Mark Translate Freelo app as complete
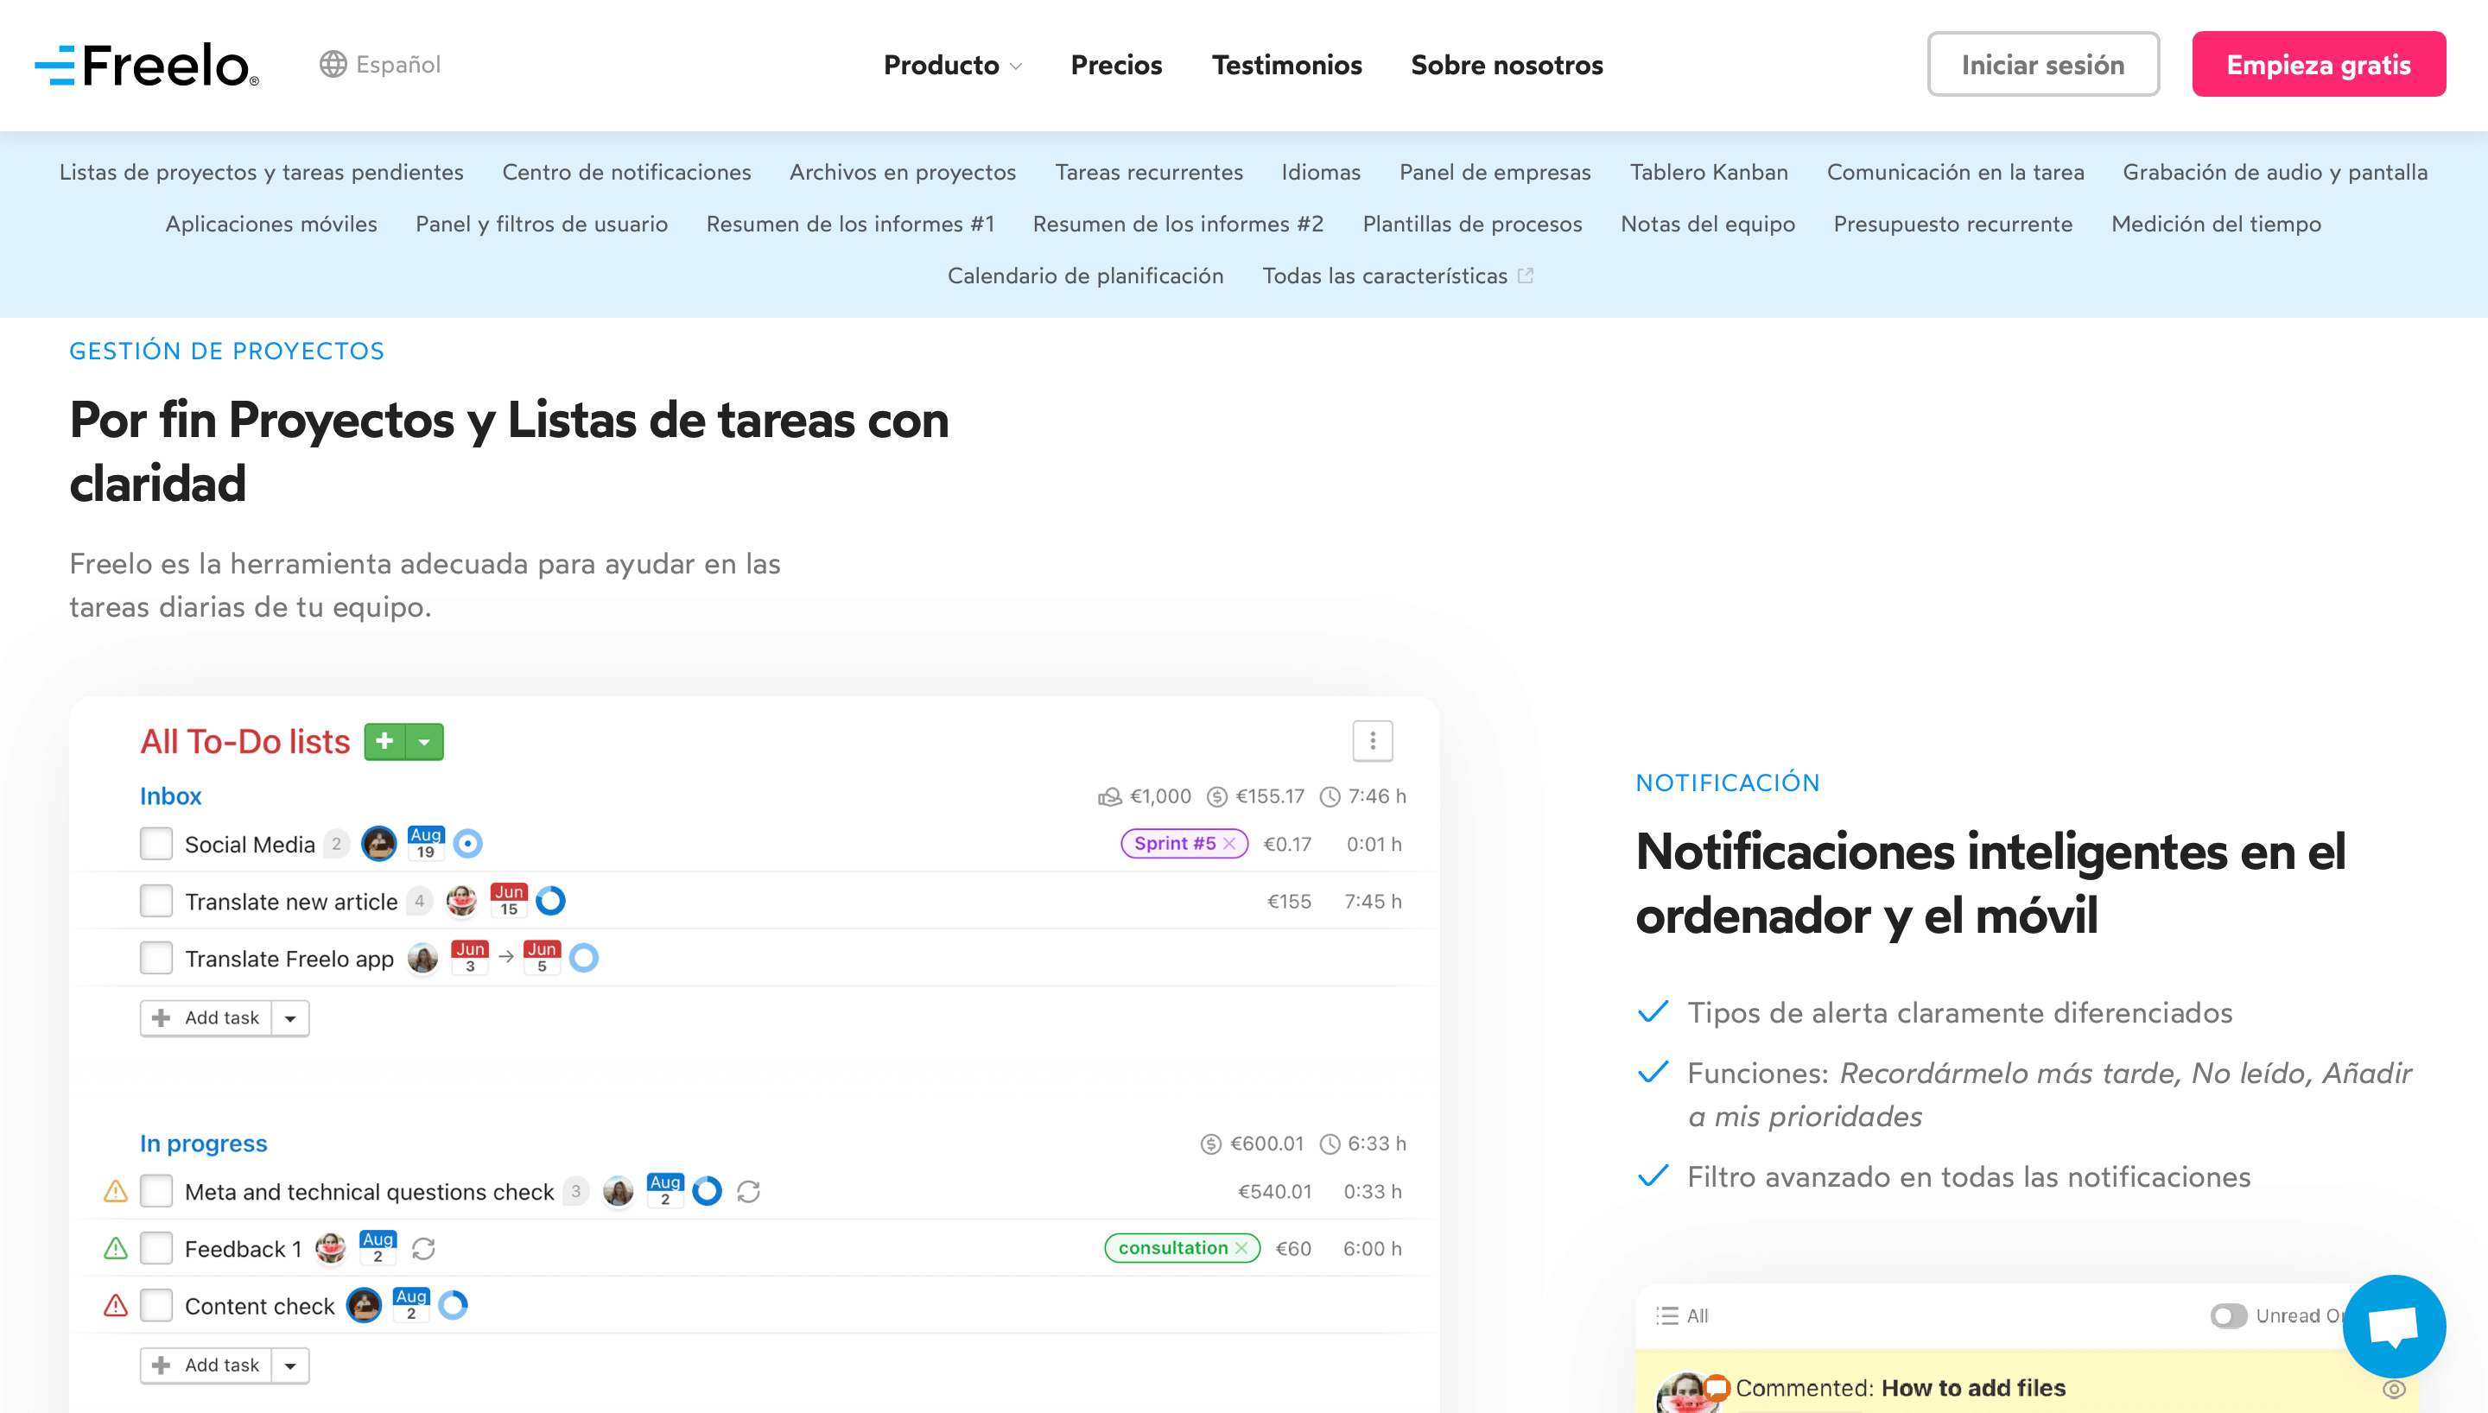 click(156, 958)
